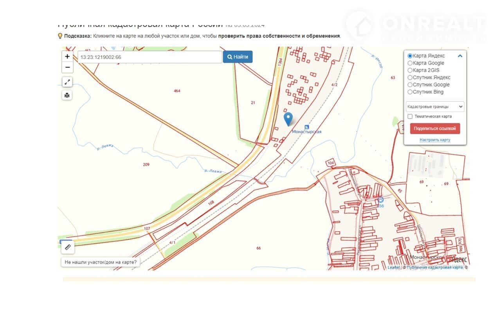Click the blue location pin marker
Image resolution: width=501 pixels, height=334 pixels.
point(288,119)
